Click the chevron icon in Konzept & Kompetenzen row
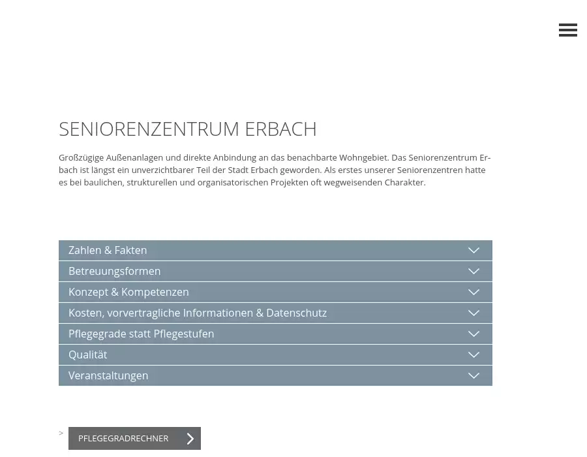The image size is (587, 457). click(x=474, y=292)
